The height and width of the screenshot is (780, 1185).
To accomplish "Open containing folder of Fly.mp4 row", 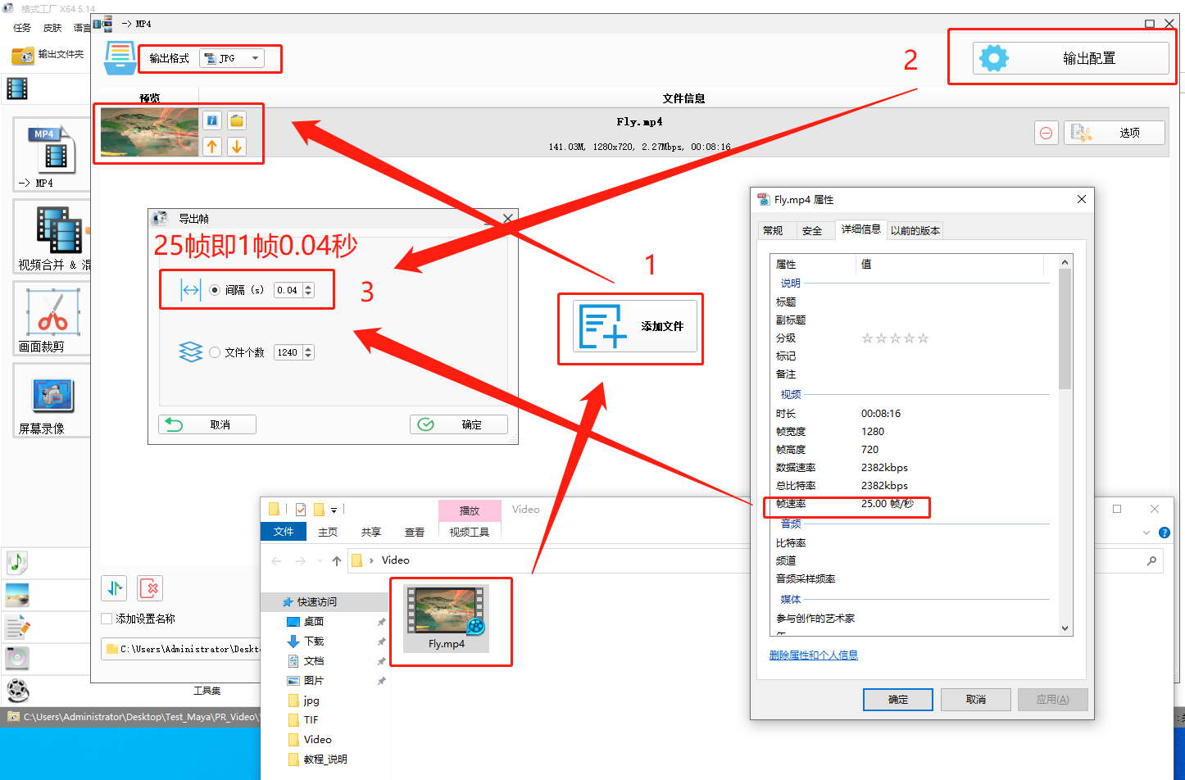I will click(237, 120).
